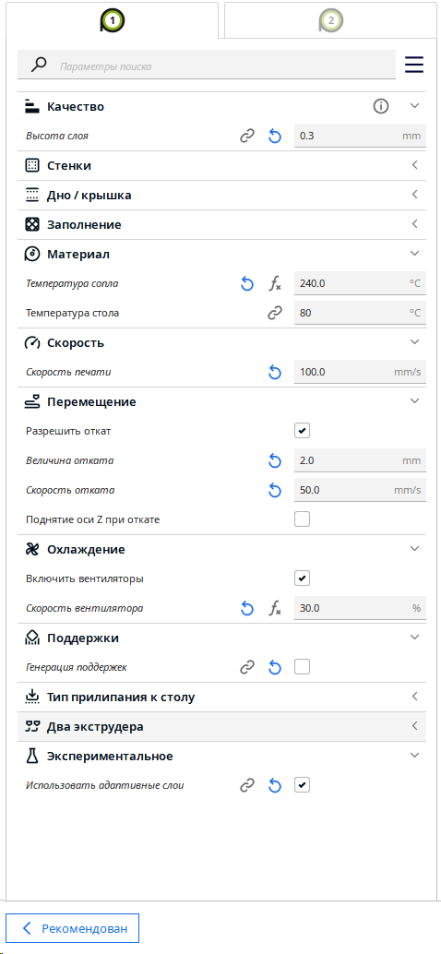This screenshot has width=441, height=954.
Task: Select the extruder 1 tab
Action: coord(112,20)
